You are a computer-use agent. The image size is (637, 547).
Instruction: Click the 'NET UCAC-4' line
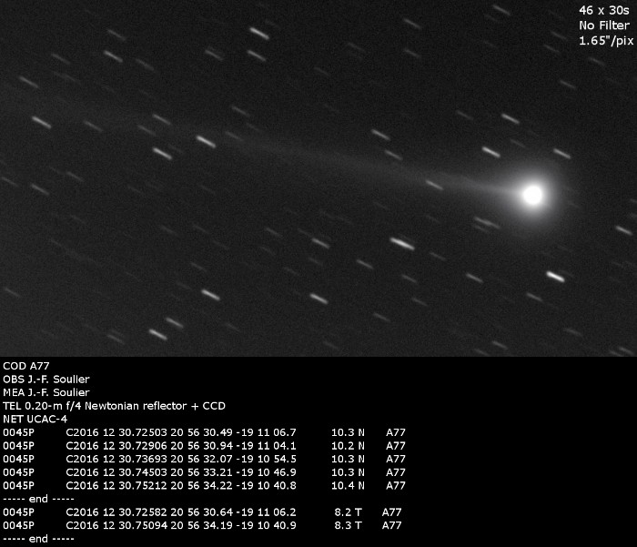coord(35,419)
